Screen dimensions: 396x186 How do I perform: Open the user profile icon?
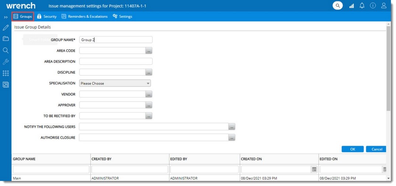point(384,6)
